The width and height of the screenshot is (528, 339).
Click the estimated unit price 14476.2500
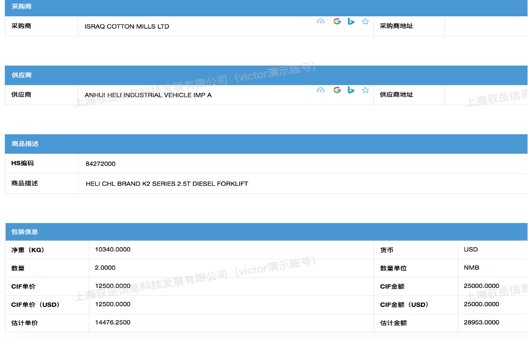click(112, 322)
